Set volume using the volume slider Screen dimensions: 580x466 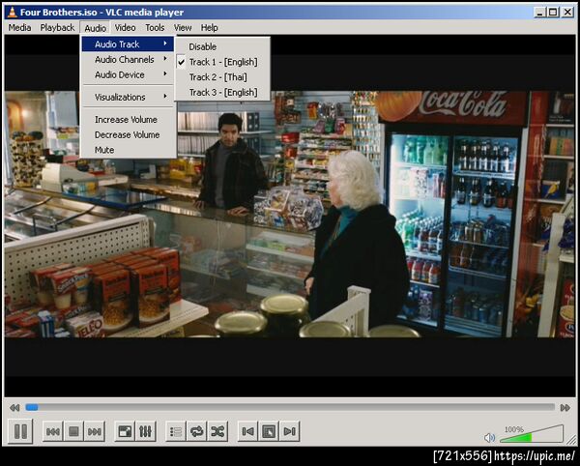531,434
